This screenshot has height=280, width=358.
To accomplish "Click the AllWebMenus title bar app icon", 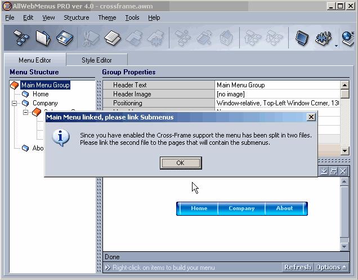I will click(7, 6).
